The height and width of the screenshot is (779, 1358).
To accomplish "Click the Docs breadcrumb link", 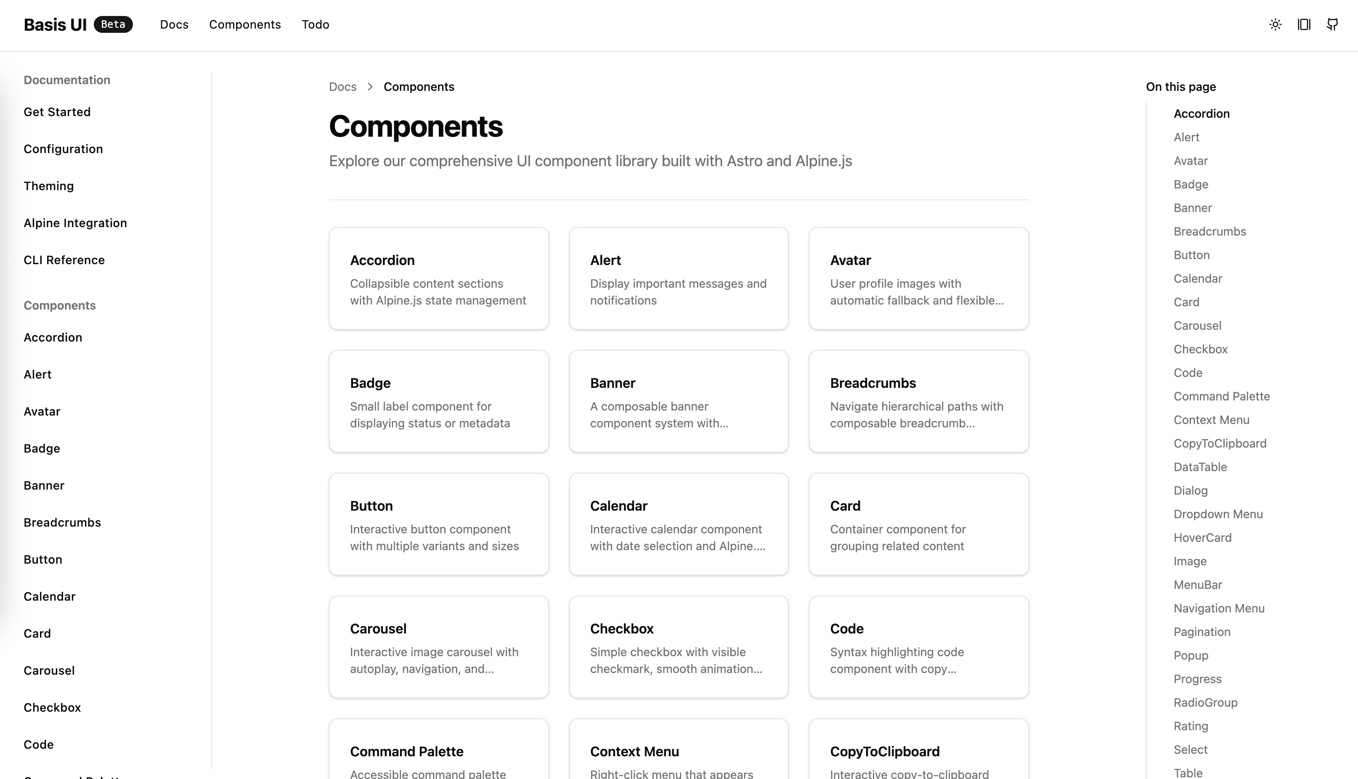I will point(342,86).
